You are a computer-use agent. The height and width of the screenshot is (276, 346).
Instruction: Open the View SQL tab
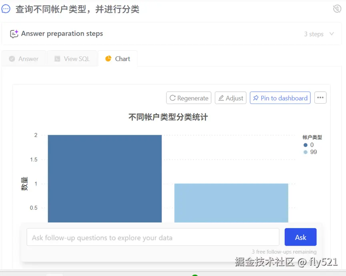[x=72, y=59]
